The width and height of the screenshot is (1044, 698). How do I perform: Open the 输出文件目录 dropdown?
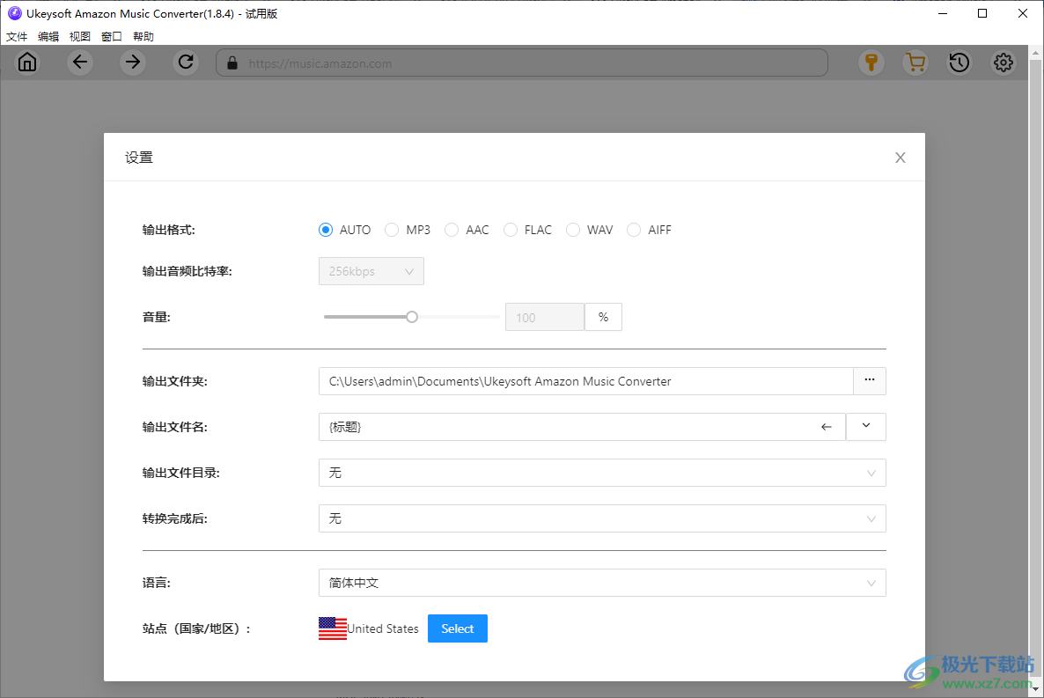(602, 473)
